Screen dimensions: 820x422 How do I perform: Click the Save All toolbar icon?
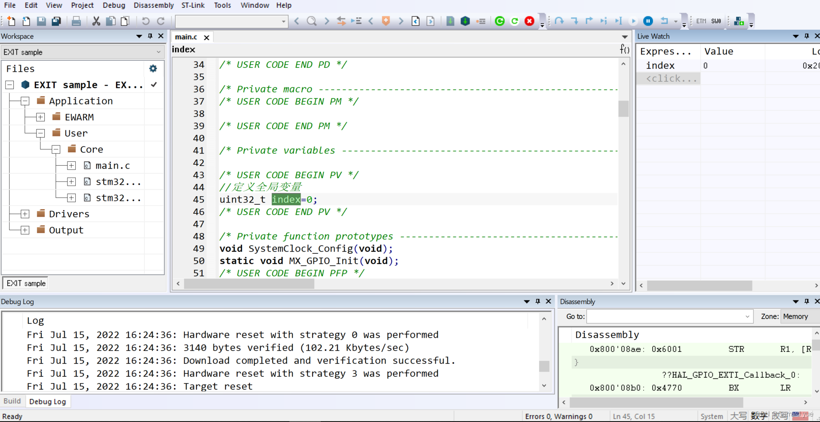click(x=56, y=21)
